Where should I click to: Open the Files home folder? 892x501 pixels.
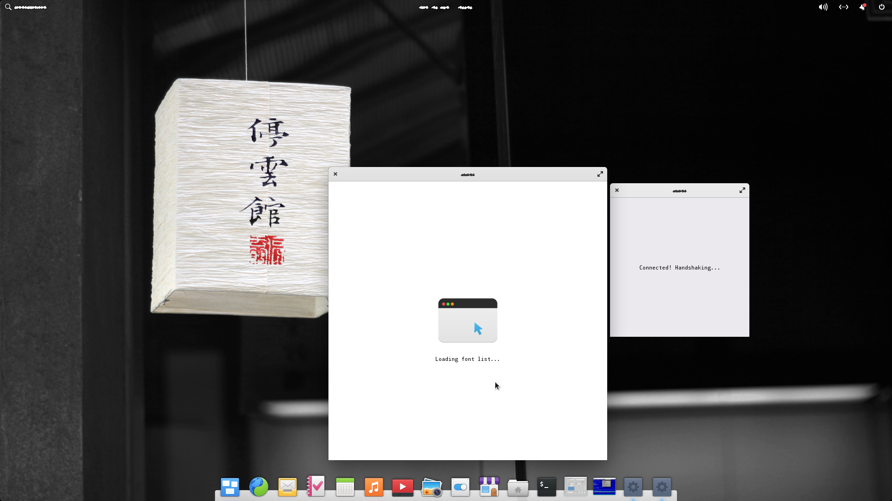(x=518, y=487)
